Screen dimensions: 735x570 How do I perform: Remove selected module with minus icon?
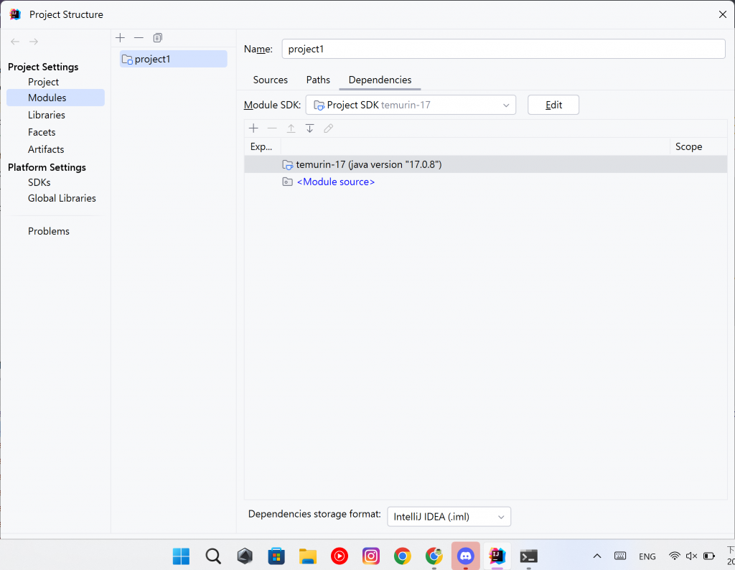point(139,38)
